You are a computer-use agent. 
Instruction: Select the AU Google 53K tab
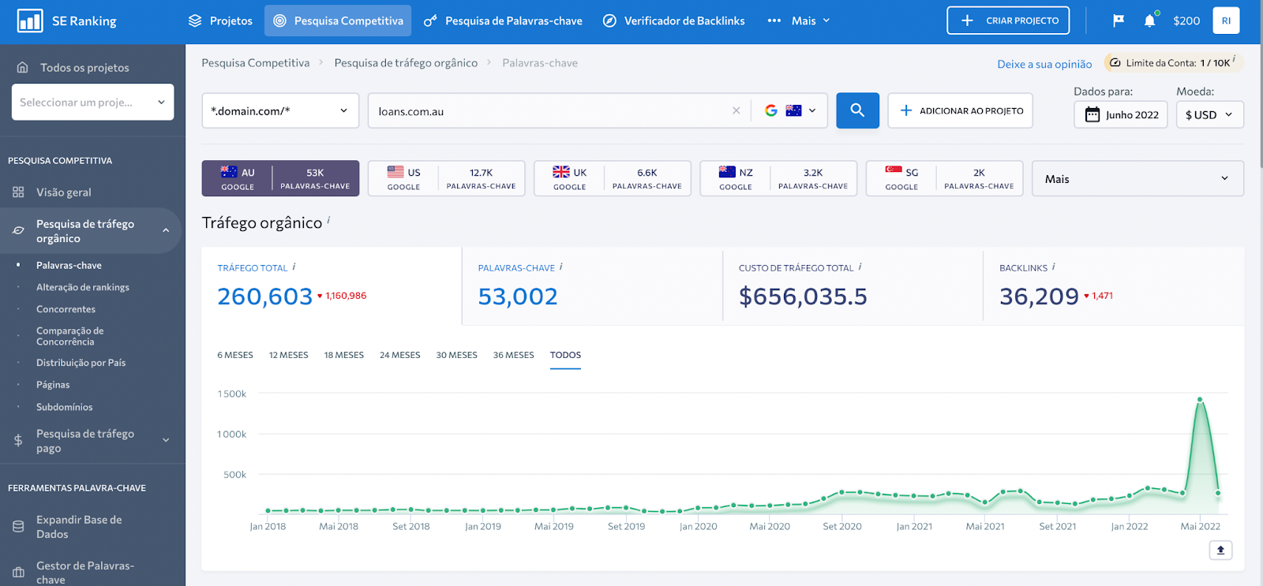[280, 178]
